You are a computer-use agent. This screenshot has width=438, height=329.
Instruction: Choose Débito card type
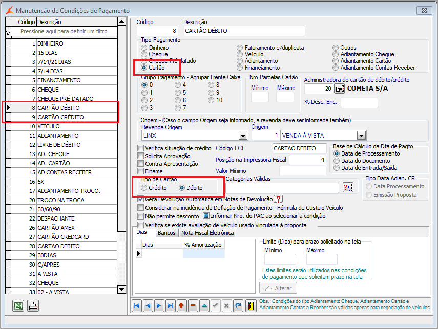coord(191,188)
